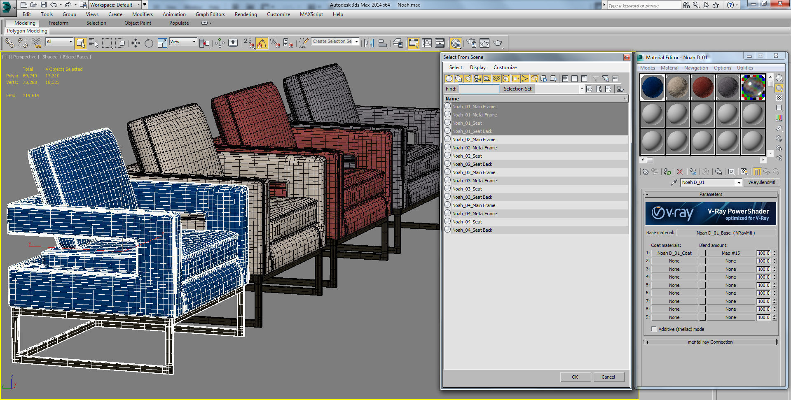The width and height of the screenshot is (791, 400).
Task: Open the Material Editor toolbar icon
Action: coord(456,43)
